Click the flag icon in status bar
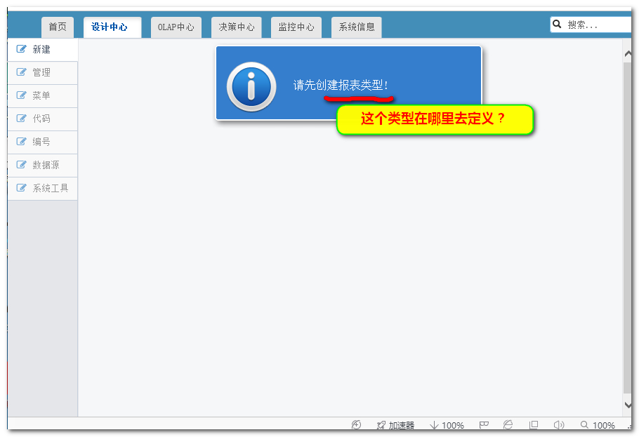This screenshot has height=437, width=639. point(484,425)
